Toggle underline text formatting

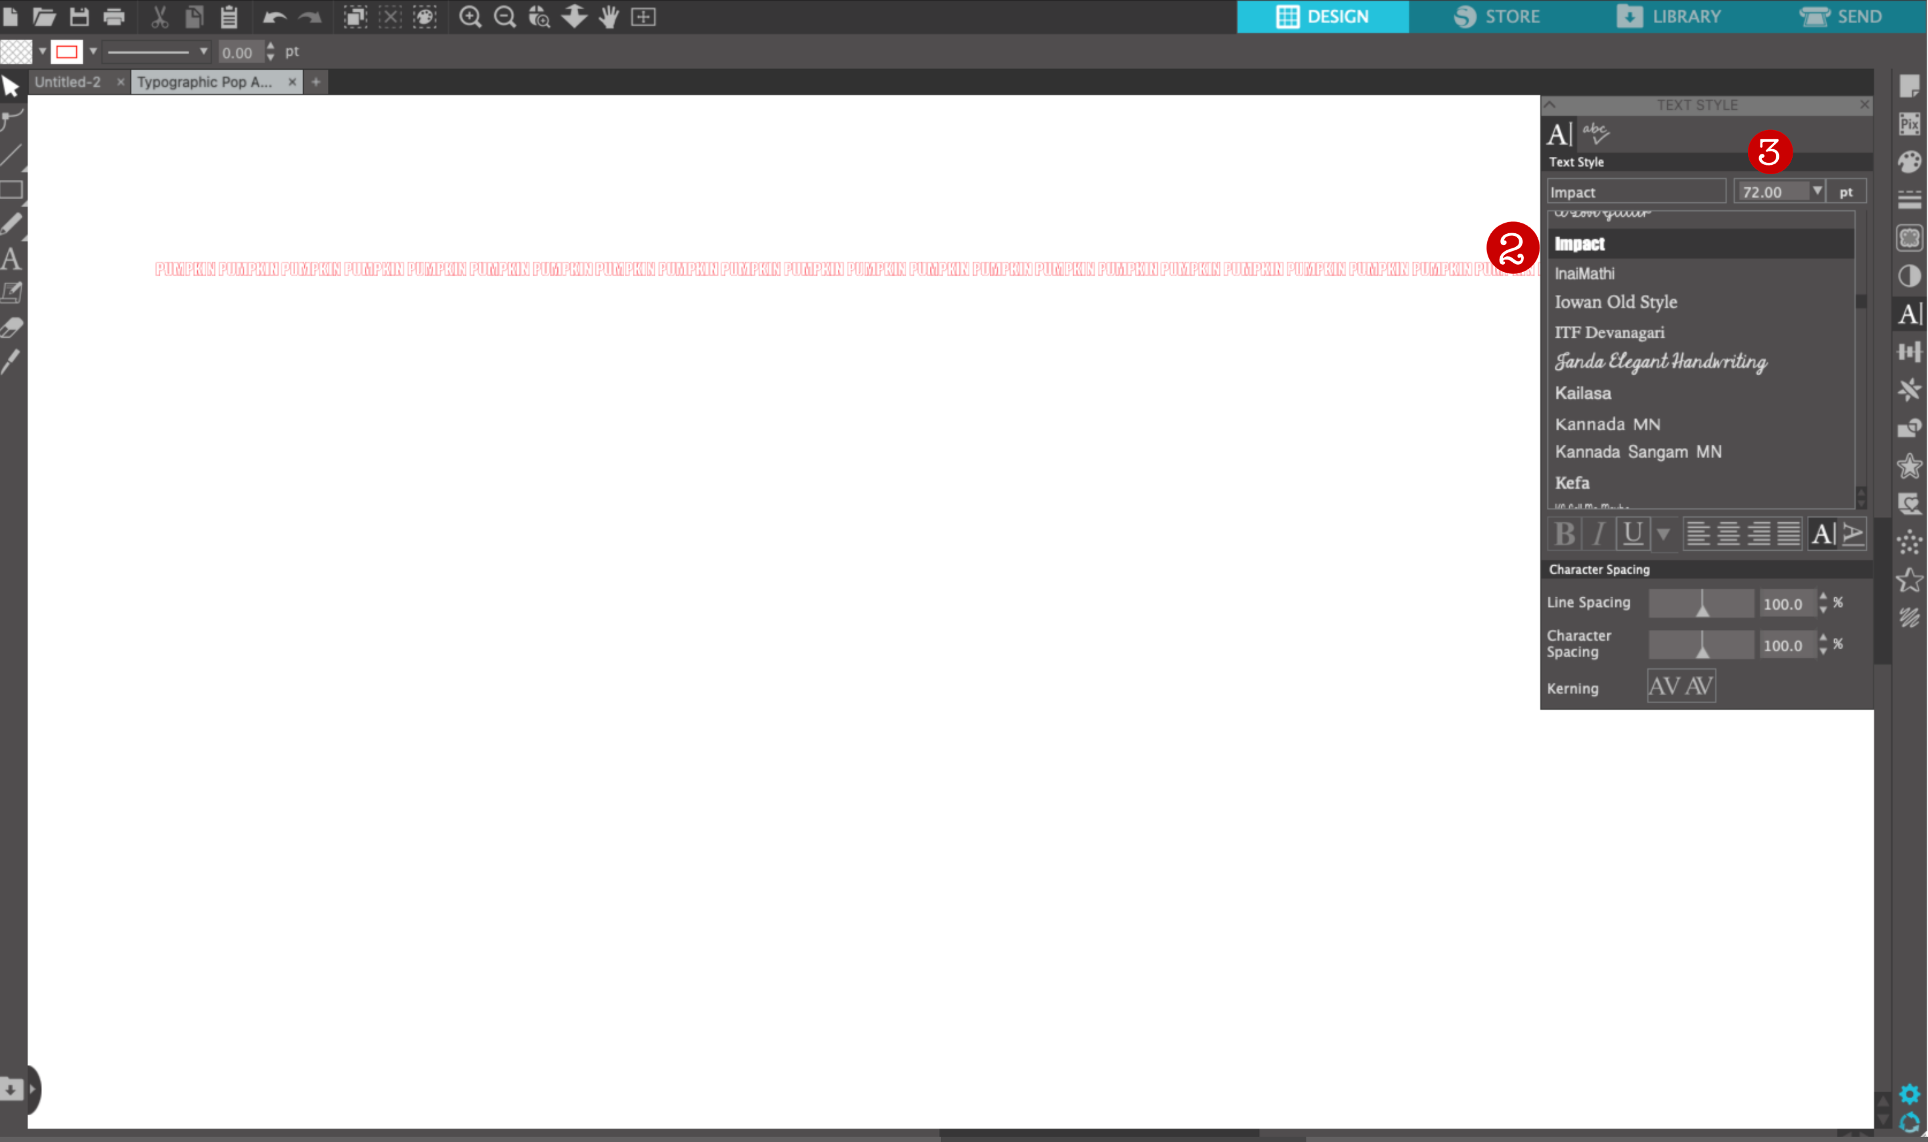[x=1632, y=534]
